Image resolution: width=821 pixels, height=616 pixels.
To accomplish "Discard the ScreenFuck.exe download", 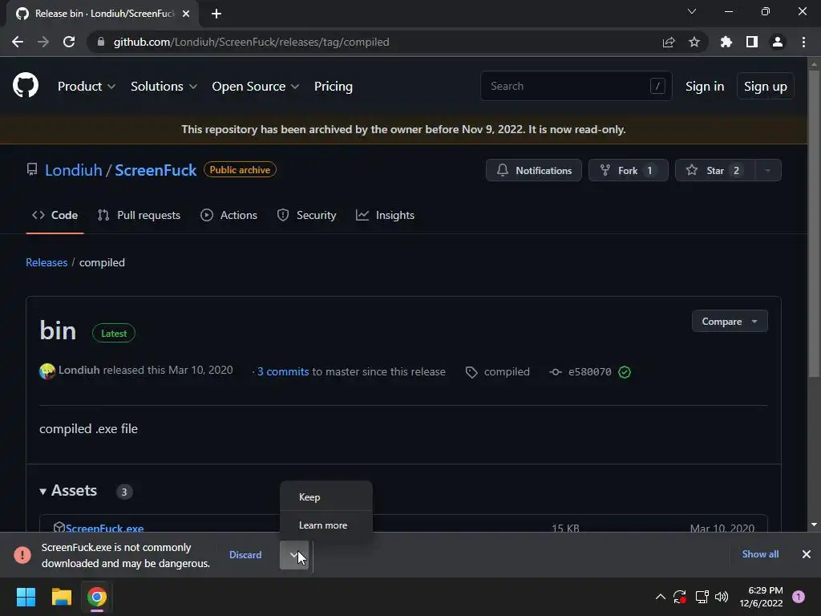I will 245,555.
